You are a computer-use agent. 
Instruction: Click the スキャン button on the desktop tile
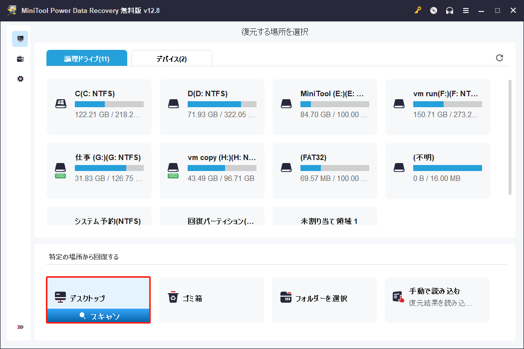tap(98, 315)
